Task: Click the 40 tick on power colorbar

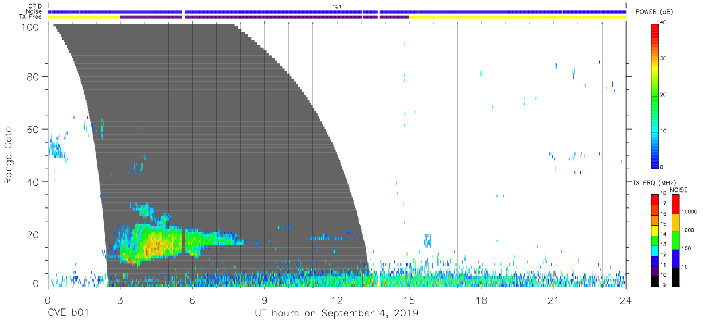Action: [x=664, y=22]
